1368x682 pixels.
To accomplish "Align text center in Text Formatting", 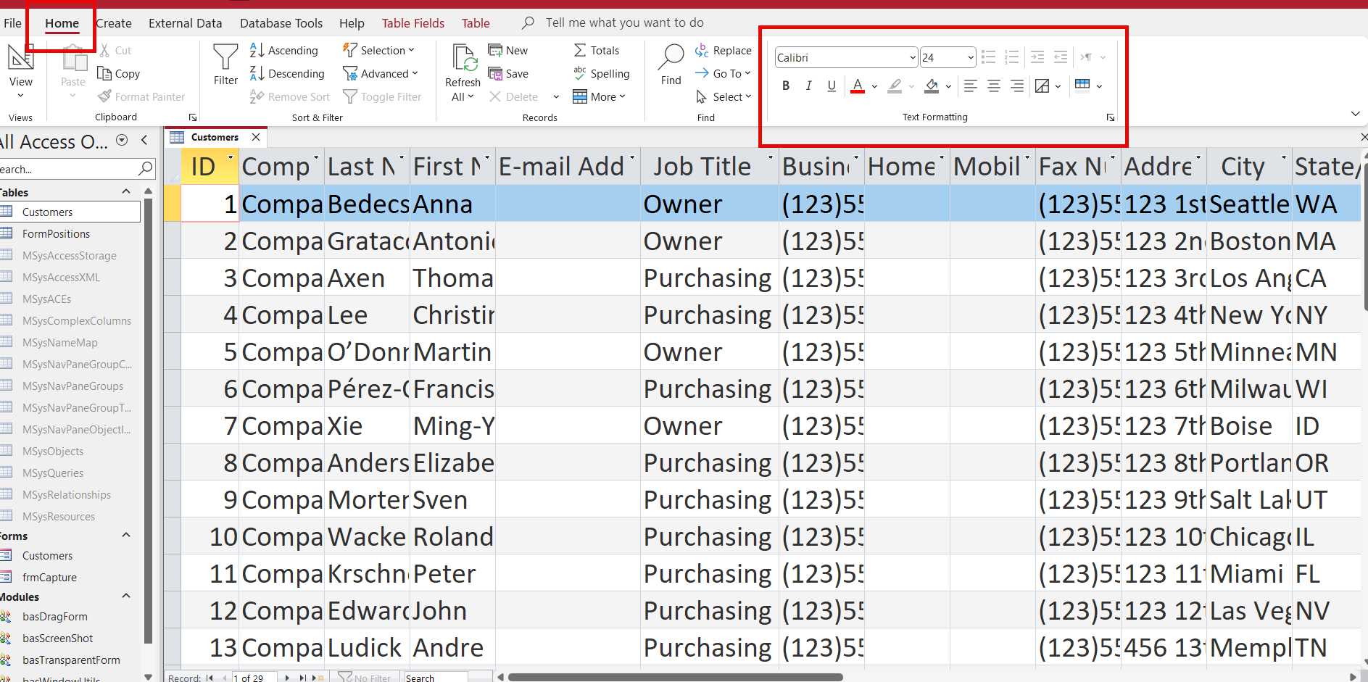I will (994, 86).
